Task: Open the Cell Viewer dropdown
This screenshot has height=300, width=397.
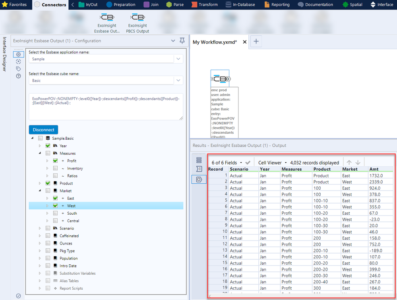Action: click(272, 163)
